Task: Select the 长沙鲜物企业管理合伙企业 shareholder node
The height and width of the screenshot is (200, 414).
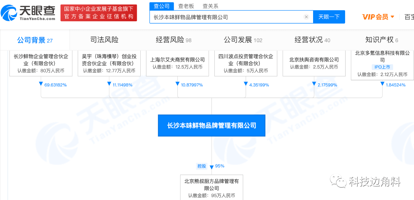Action: tap(41, 63)
